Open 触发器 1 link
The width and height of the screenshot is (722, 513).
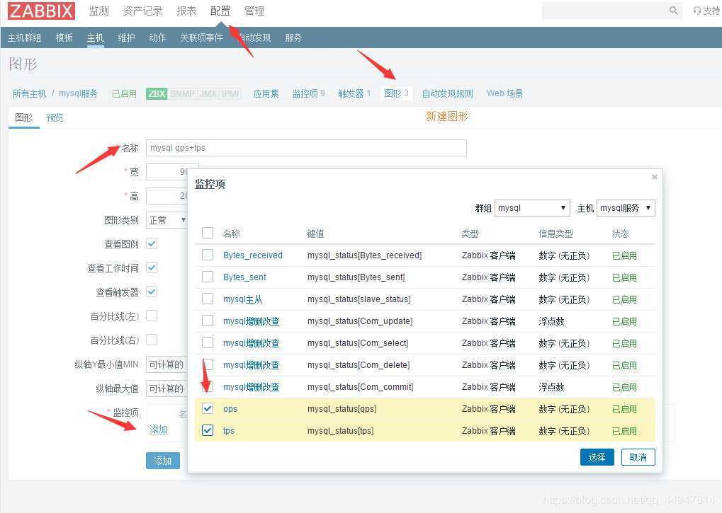354,94
